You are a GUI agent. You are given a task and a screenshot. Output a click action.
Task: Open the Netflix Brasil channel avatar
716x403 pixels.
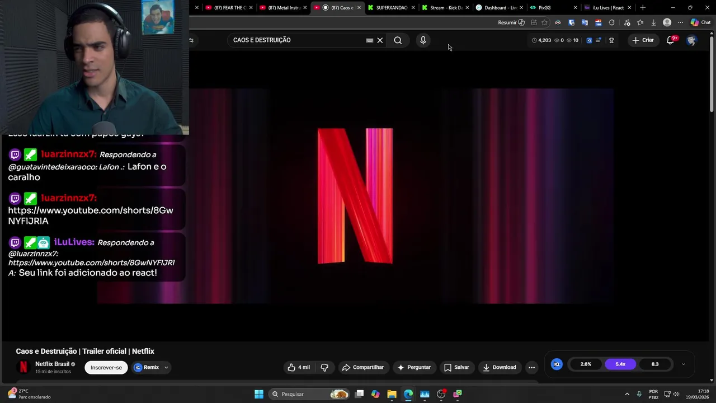(23, 367)
